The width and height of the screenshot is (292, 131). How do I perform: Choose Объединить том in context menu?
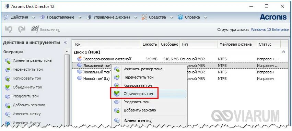tap(149, 94)
